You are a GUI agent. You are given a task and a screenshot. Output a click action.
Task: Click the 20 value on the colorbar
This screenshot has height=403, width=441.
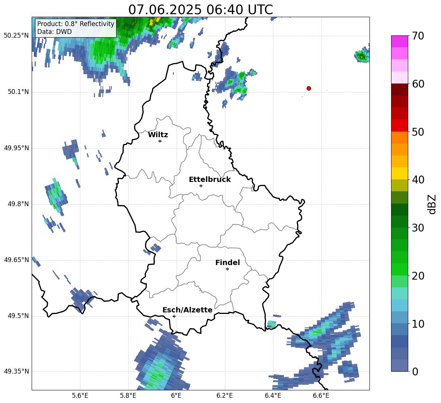tap(418, 276)
